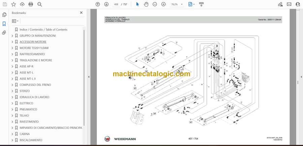Click the bookmark icon beside PNEUMATICO
The height and width of the screenshot is (146, 303).
point(16,109)
